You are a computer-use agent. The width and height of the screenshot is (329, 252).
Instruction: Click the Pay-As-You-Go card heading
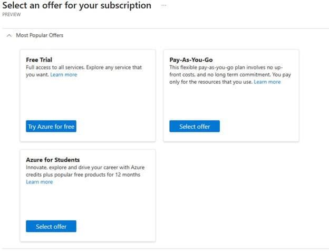pos(191,60)
